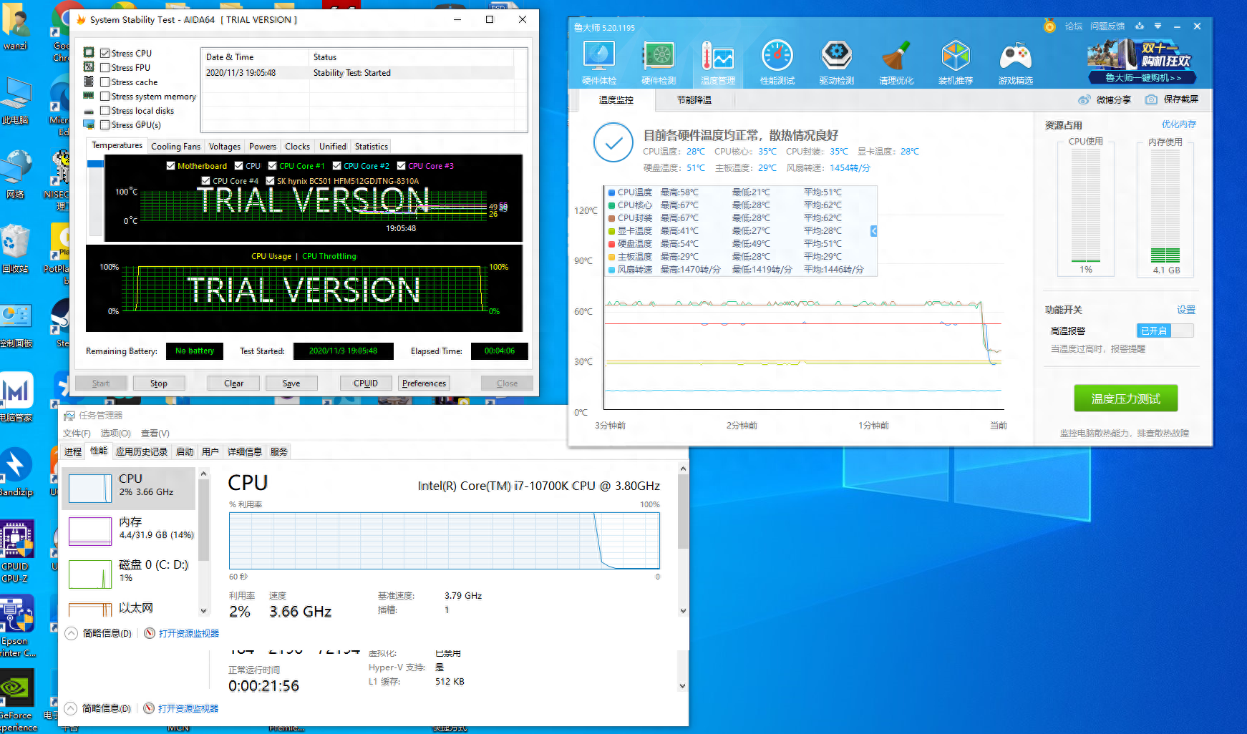
Task: Open CPUID CPU-Z desktop icon
Action: [16, 552]
